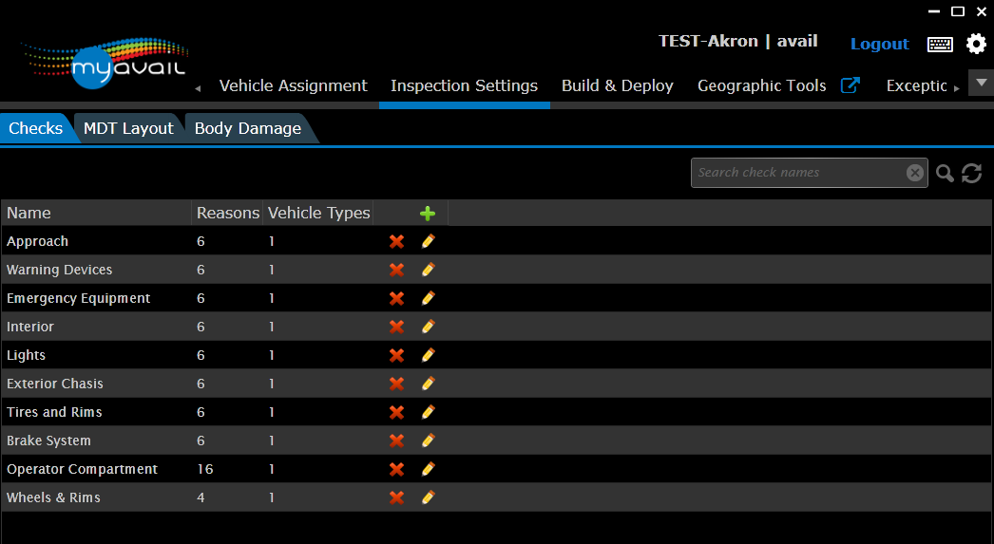994x544 pixels.
Task: Delete the Approach check
Action: tap(397, 241)
